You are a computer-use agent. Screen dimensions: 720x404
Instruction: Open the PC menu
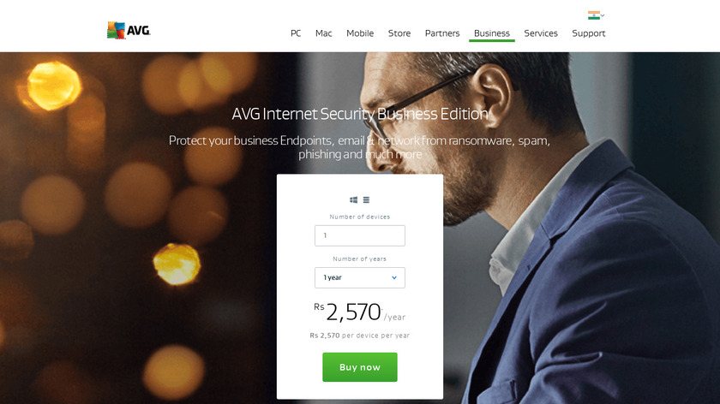pyautogui.click(x=296, y=33)
